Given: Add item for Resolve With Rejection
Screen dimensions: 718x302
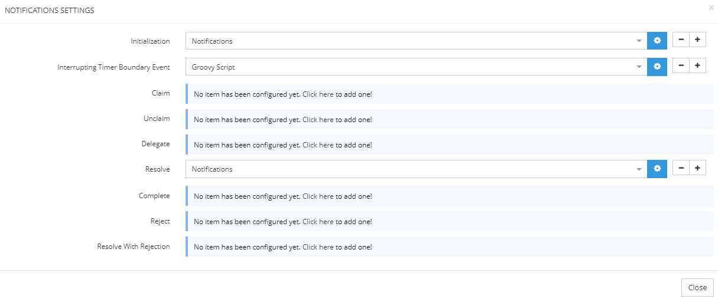Looking at the screenshot, I should 318,247.
